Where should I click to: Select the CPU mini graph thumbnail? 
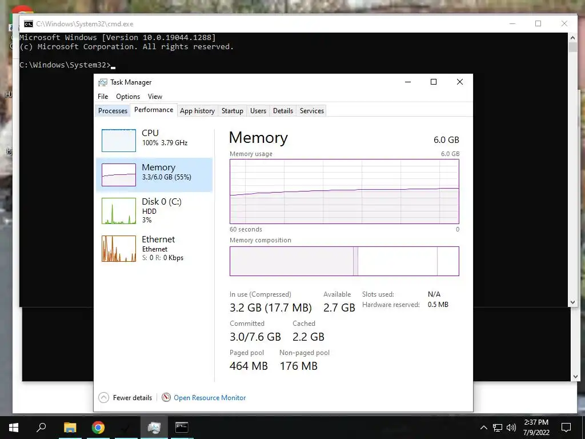pyautogui.click(x=119, y=141)
